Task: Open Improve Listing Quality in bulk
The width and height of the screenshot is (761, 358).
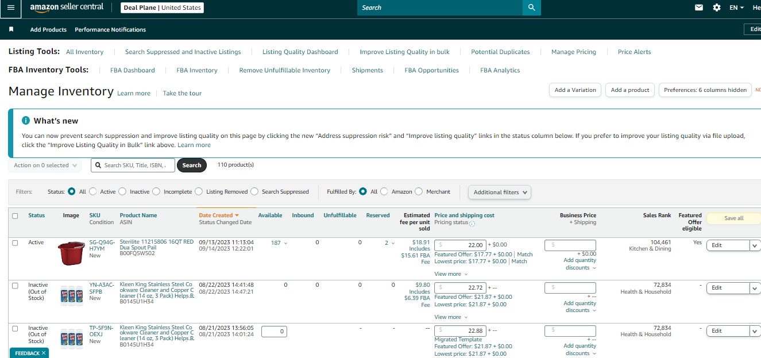Action: click(x=405, y=52)
